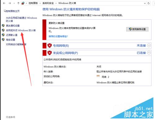Screen dimensions: 155x120
Task: Click the Forward navigation arrow
Action: (10, 3)
